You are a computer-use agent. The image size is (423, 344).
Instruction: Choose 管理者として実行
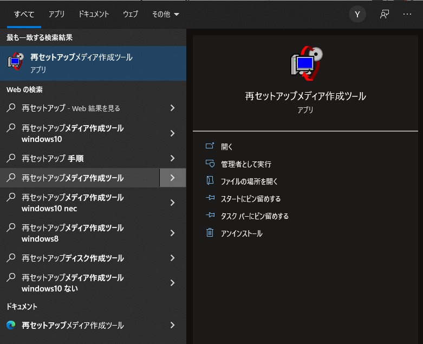pos(246,164)
